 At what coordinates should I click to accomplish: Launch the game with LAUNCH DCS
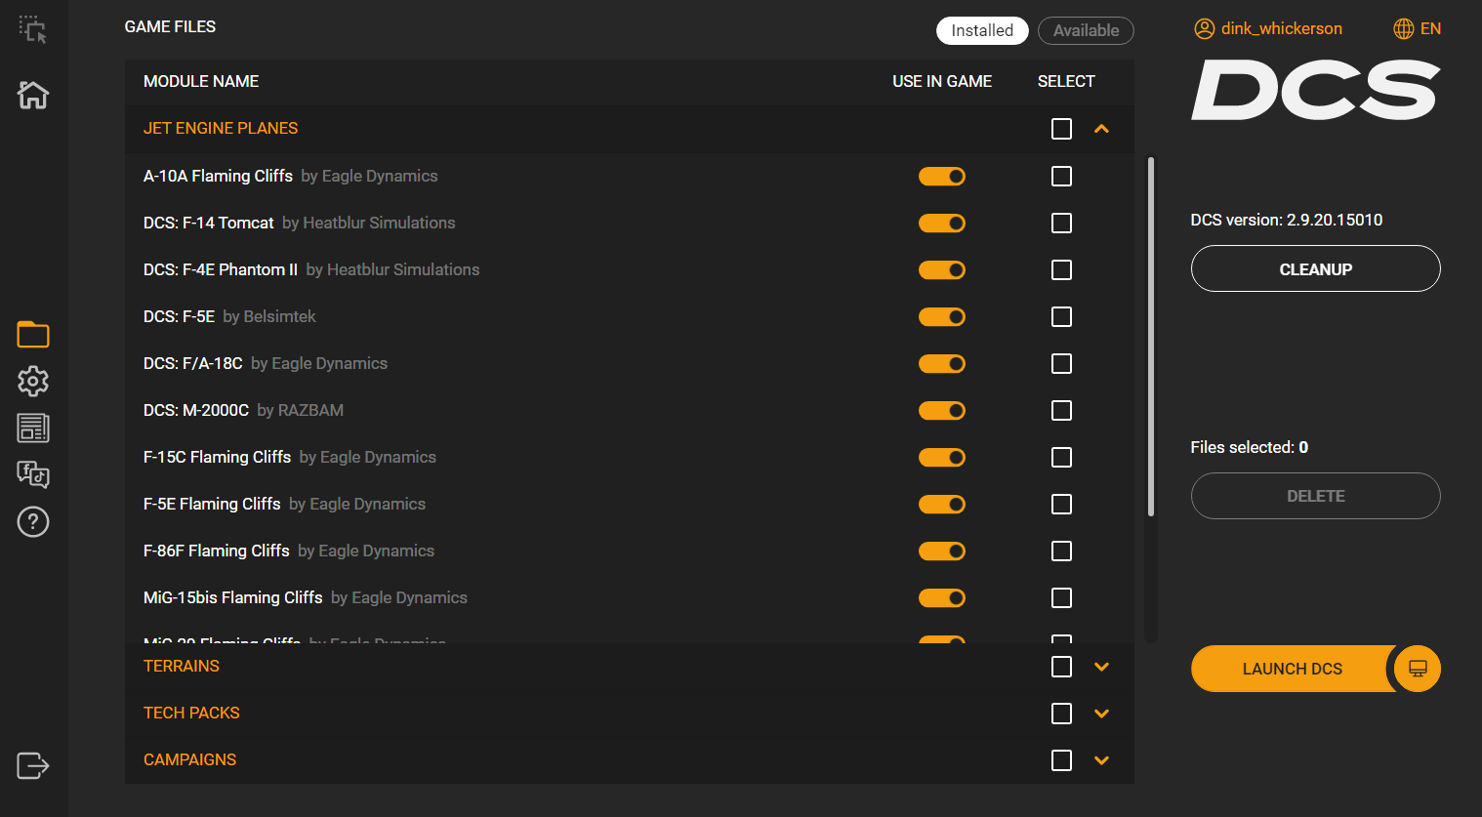[1293, 669]
